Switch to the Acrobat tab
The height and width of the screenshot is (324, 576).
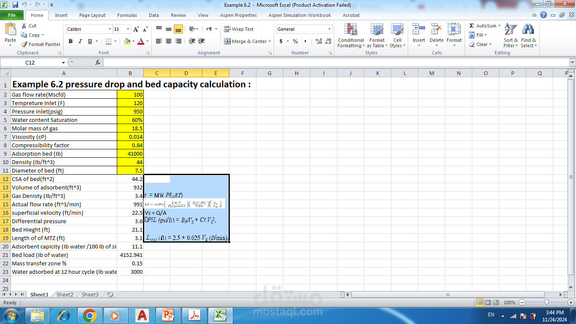[351, 15]
